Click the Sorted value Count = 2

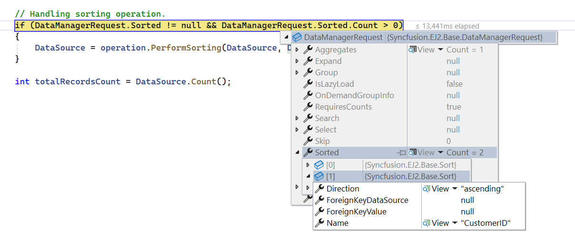coord(465,152)
